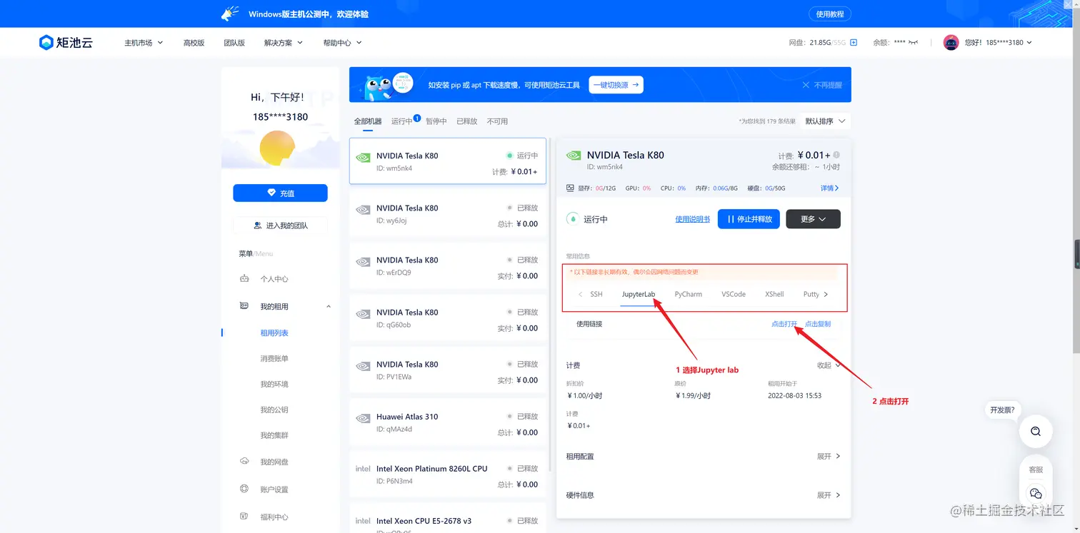1080x533 pixels.
Task: Click NVIDIA icon of machine PV1EWa
Action: pyautogui.click(x=363, y=367)
